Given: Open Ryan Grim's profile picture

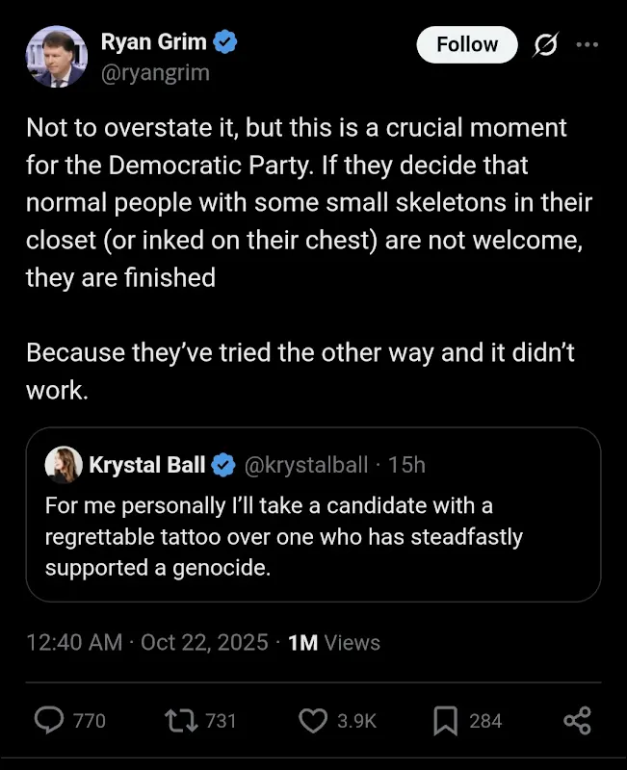Looking at the screenshot, I should coord(57,57).
